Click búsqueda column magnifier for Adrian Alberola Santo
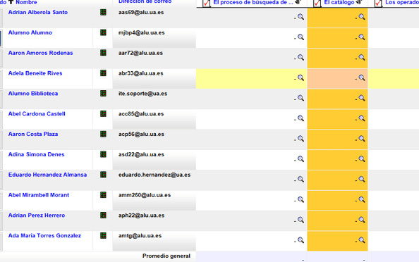 301,17
